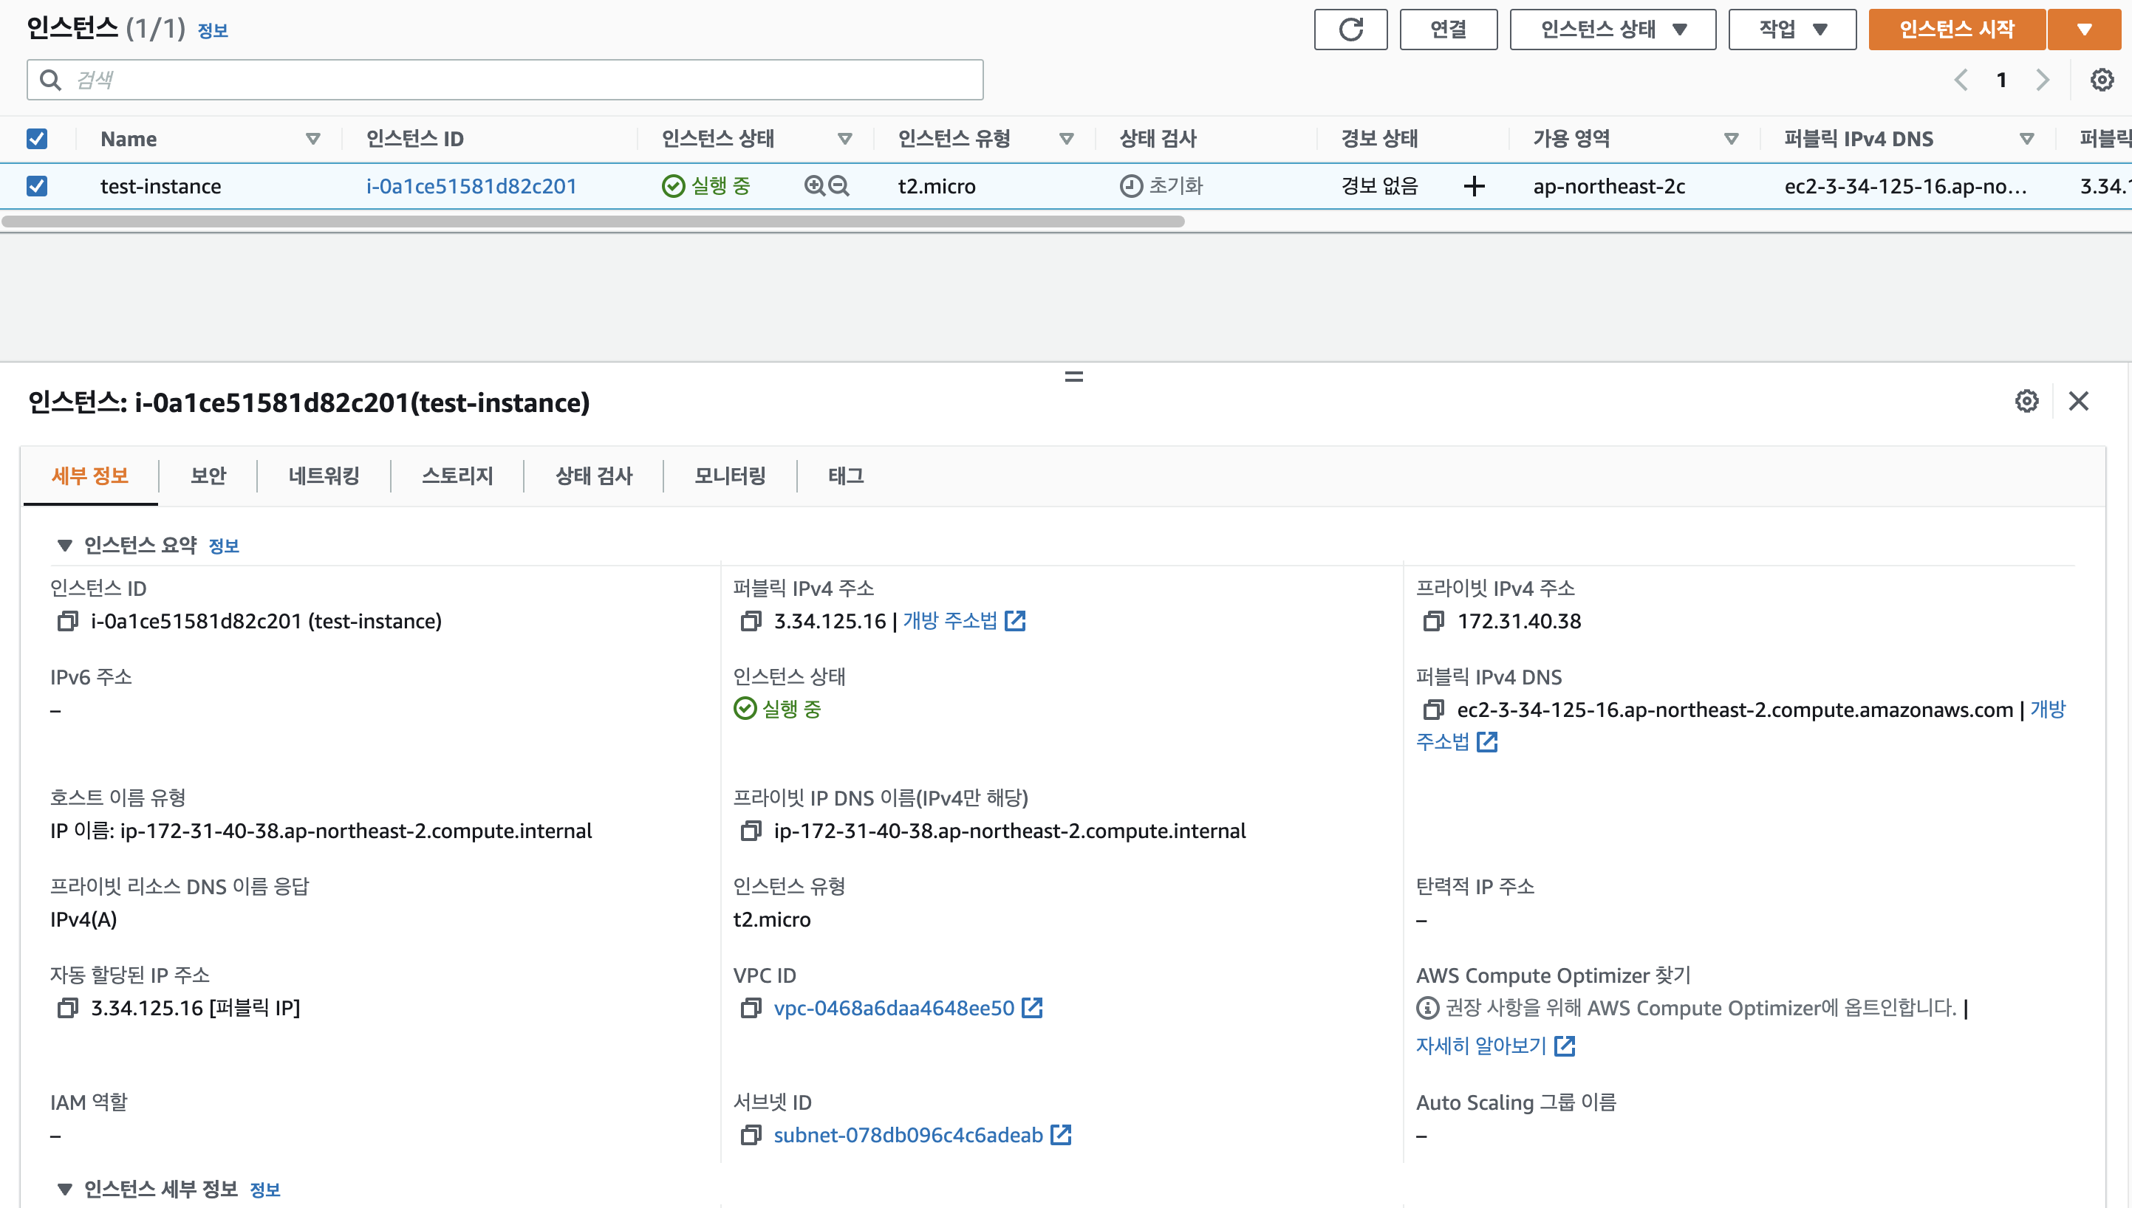Click the 연결 connect button
Screen dimensions: 2132x1208
point(1447,30)
